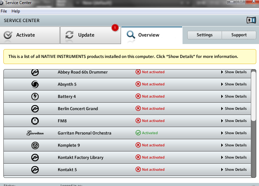Screen dimensions: 259x186
Task: Click Not activated text for Kontakt 5
Action: pos(153,169)
